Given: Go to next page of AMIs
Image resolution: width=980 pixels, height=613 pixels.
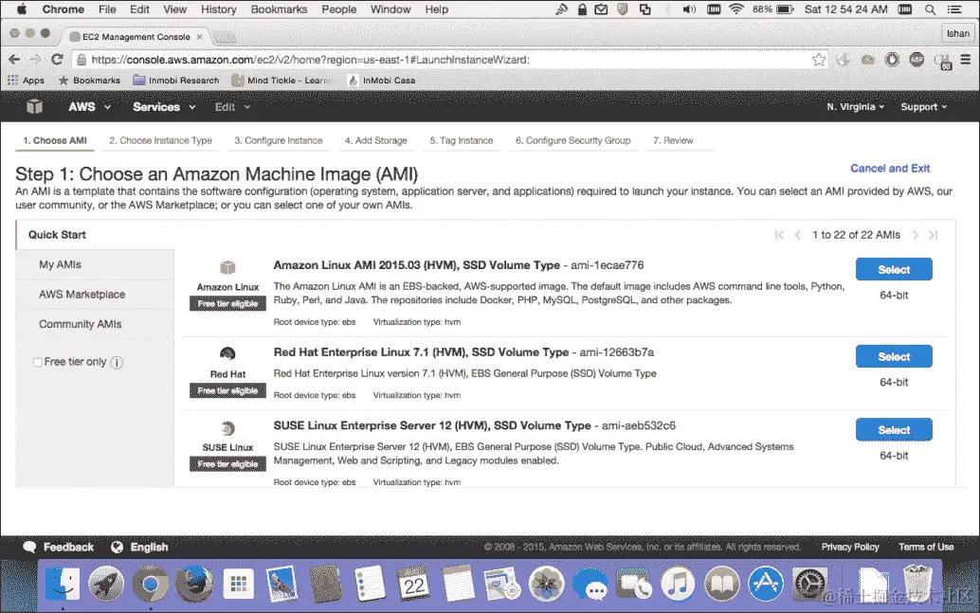Looking at the screenshot, I should [915, 235].
